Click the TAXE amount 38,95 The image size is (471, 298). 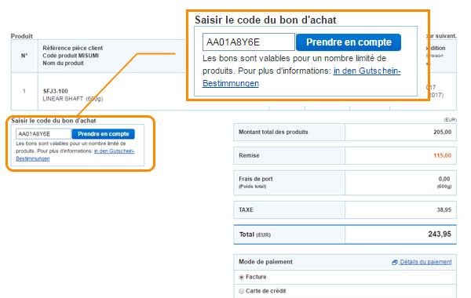coord(444,209)
